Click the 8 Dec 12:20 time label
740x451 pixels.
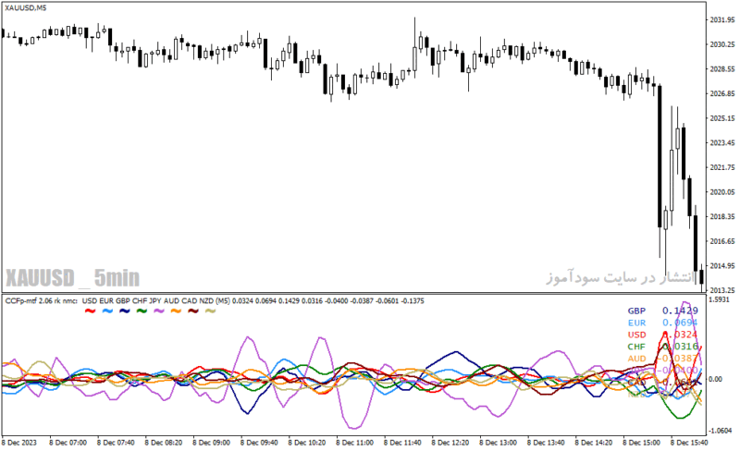pos(450,443)
